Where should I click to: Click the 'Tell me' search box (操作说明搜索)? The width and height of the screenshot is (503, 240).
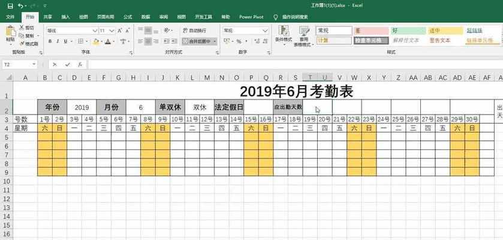[x=295, y=17]
